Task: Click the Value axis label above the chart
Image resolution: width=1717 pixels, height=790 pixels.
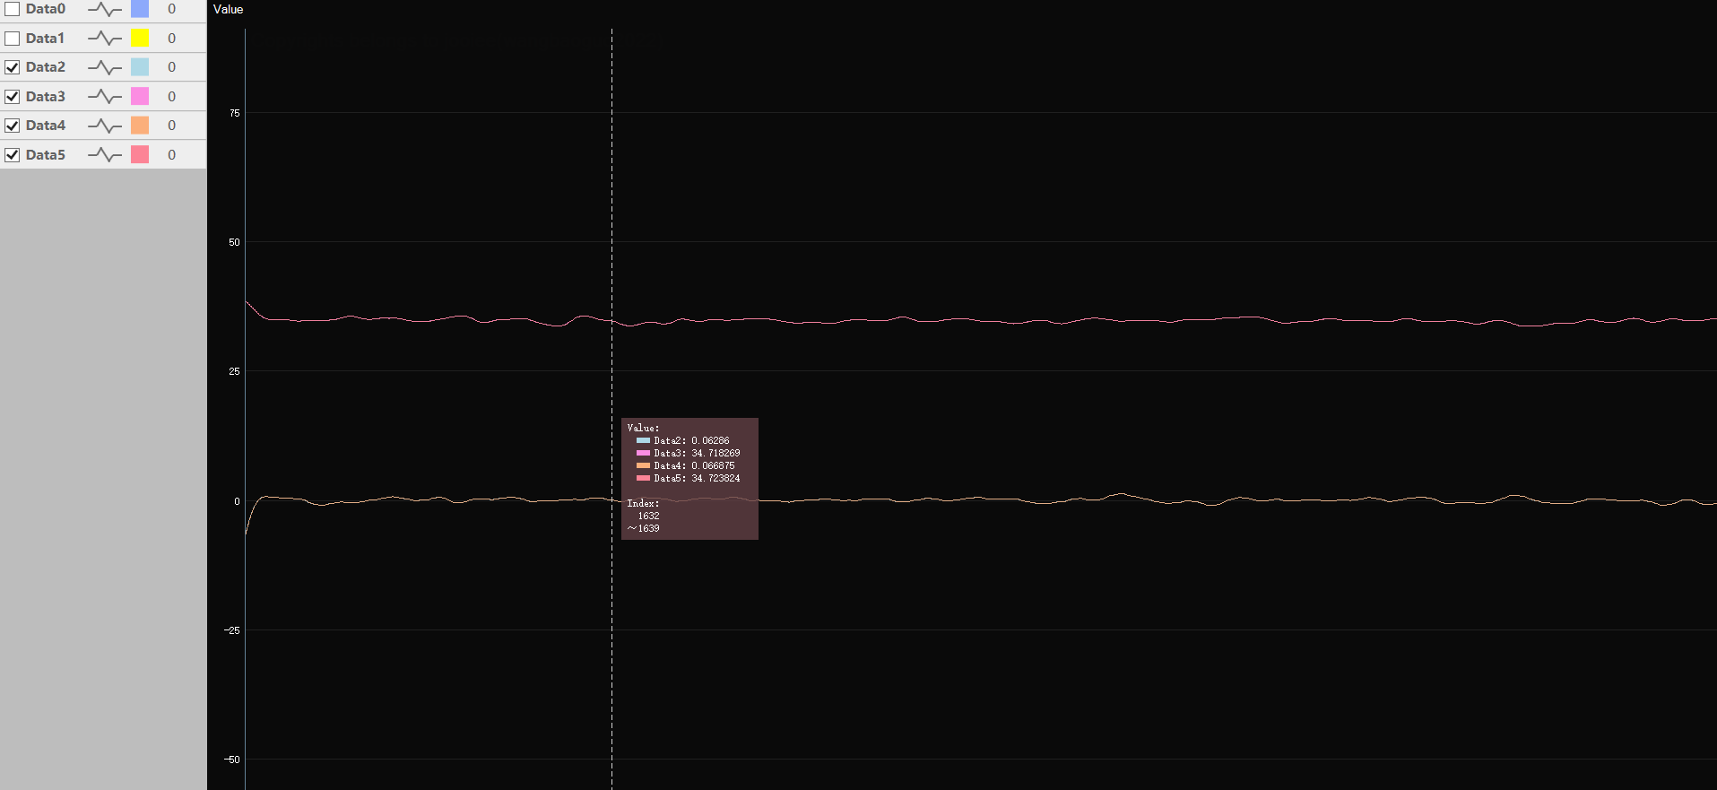Action: tap(228, 9)
